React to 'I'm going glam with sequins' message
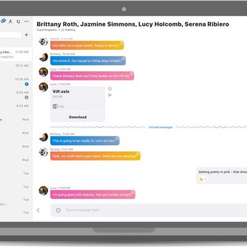The height and width of the screenshot is (247, 247). pos(133,193)
